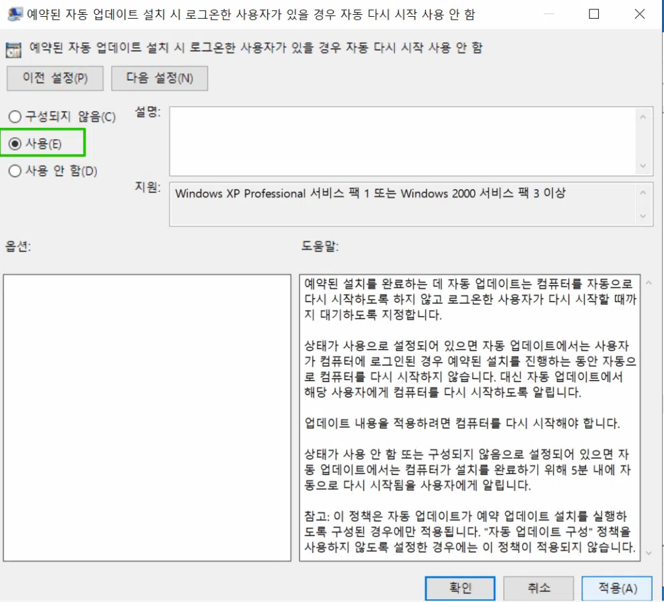Screen dimensions: 664x602
Task: Click the policy setting icon beside the heading text
Action: coord(13,48)
